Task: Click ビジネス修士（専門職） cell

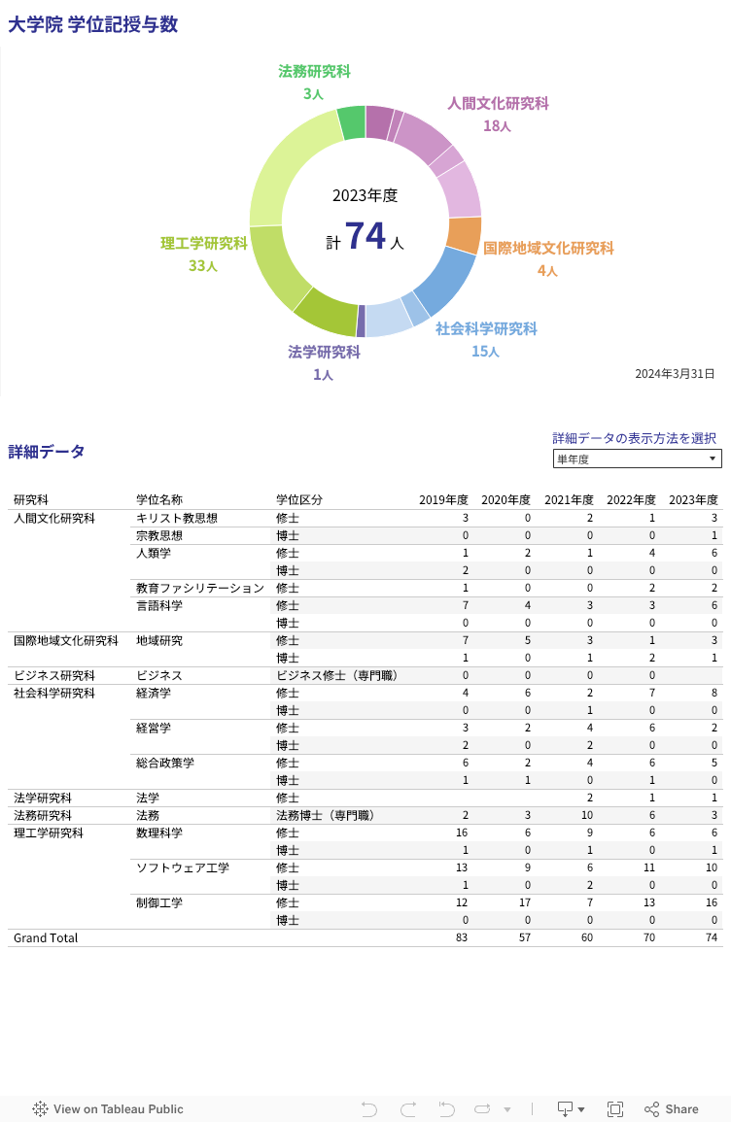Action: (337, 675)
